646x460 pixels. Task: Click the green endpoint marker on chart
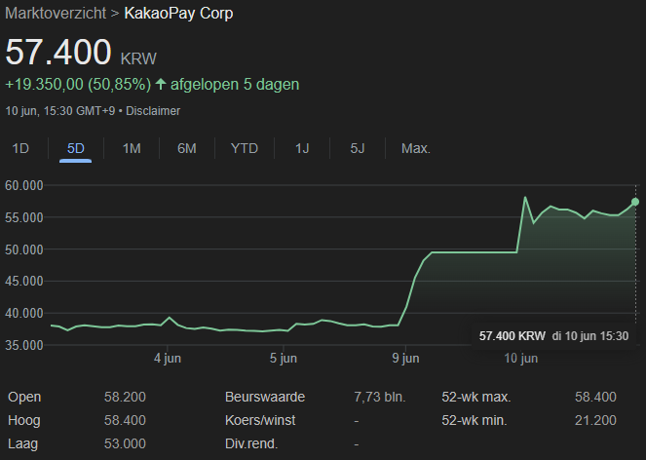pyautogui.click(x=635, y=202)
